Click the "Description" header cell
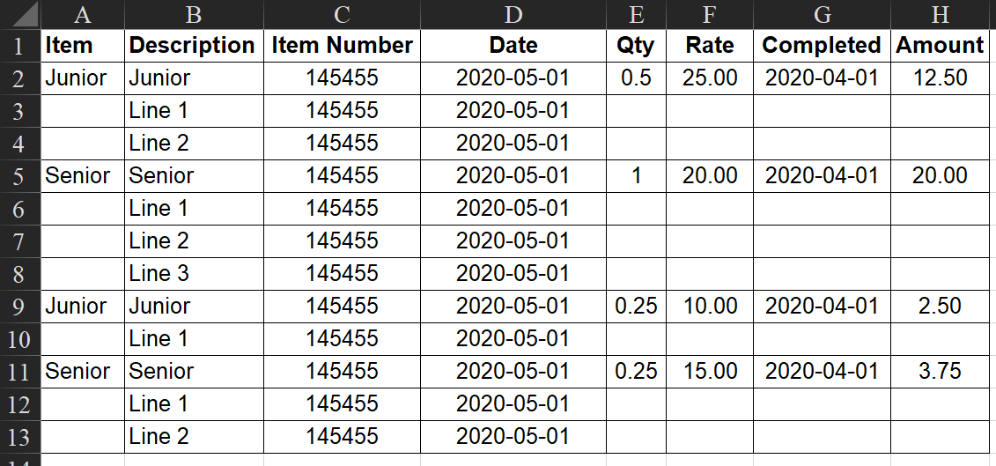This screenshot has width=996, height=466. click(193, 45)
